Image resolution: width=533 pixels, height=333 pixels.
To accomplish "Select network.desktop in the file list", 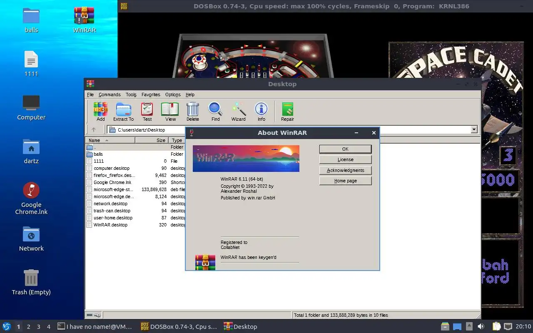I will [x=135, y=204].
